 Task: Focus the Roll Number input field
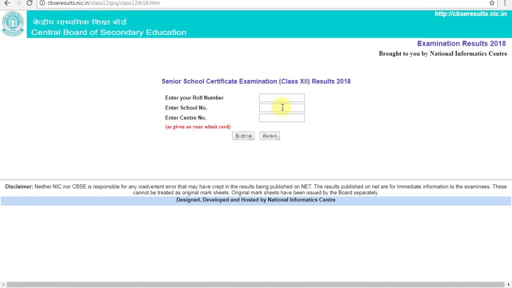point(282,98)
